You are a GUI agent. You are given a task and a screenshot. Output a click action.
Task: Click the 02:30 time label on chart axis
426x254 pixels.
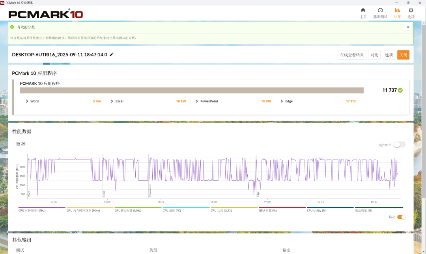click(x=107, y=202)
